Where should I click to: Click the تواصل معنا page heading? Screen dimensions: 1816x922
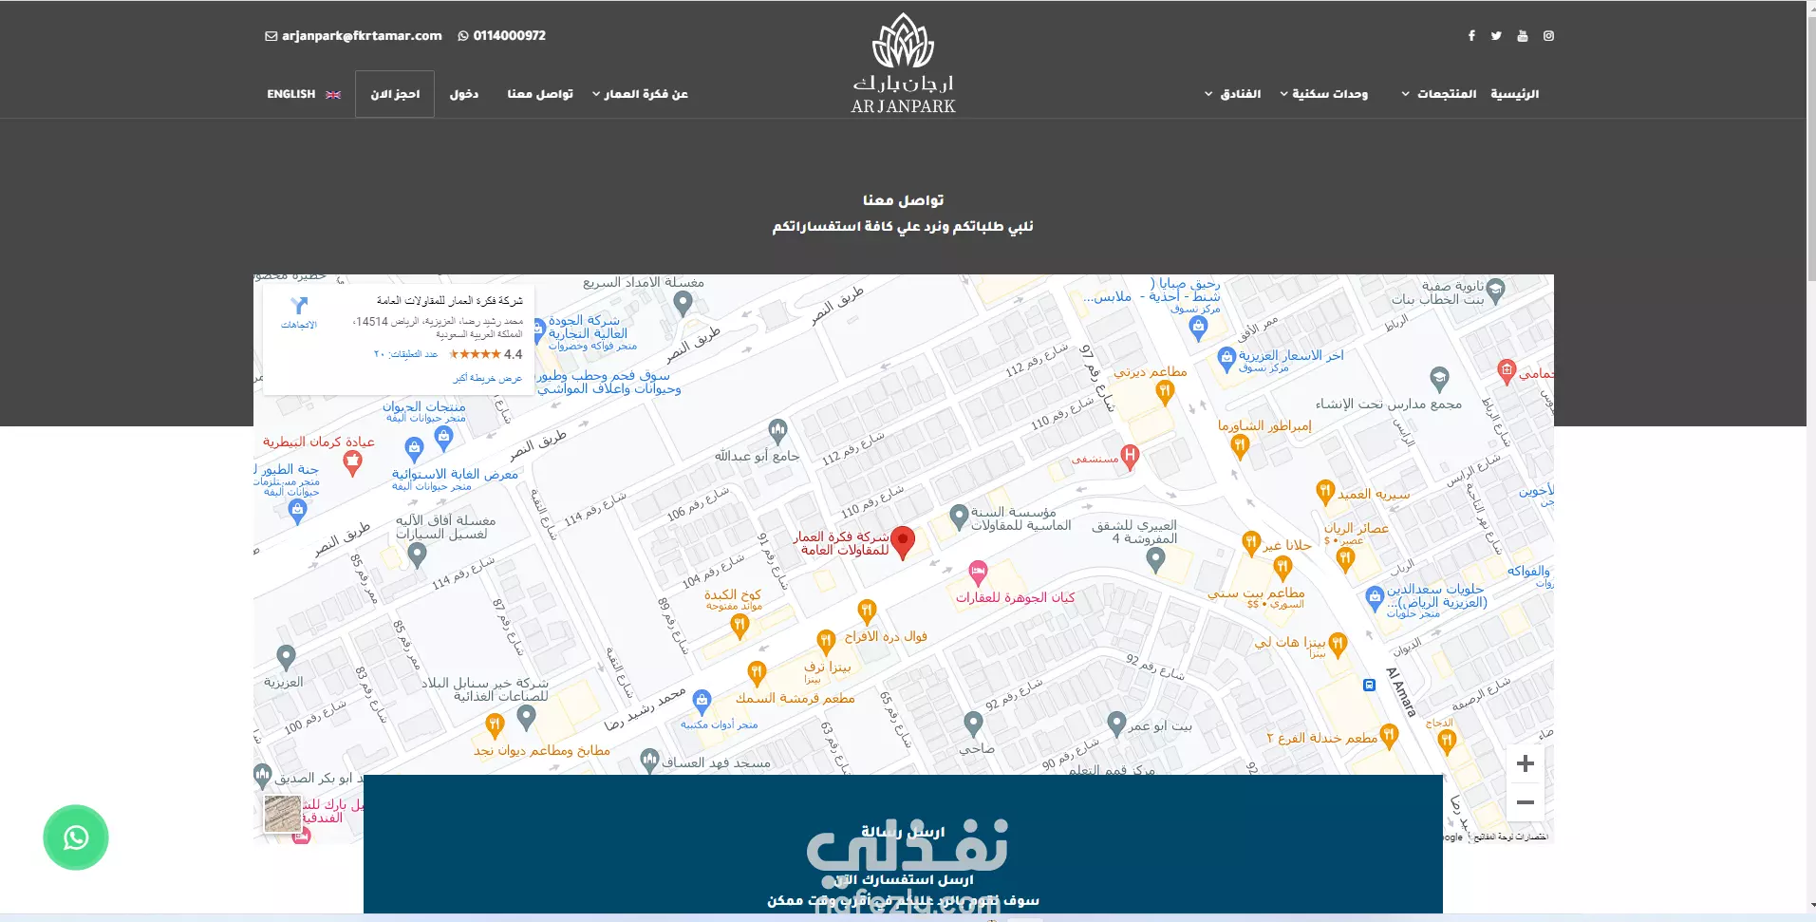903,200
